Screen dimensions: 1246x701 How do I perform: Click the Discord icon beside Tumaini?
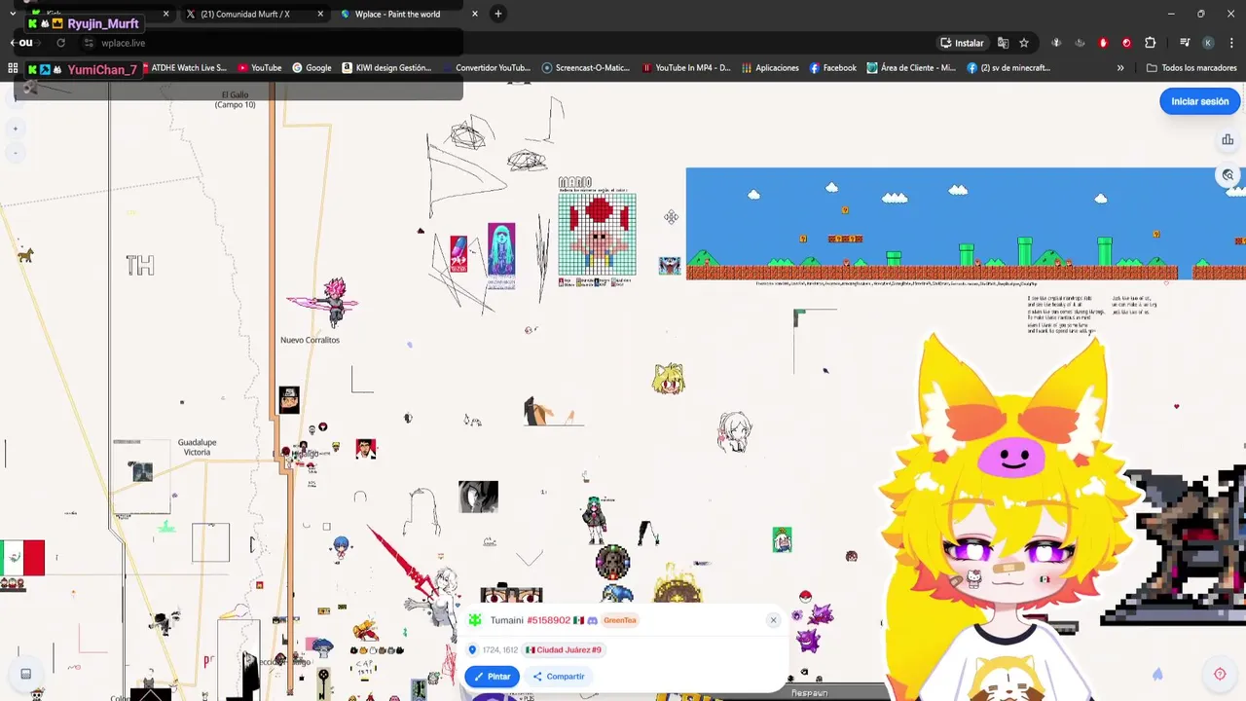(592, 620)
